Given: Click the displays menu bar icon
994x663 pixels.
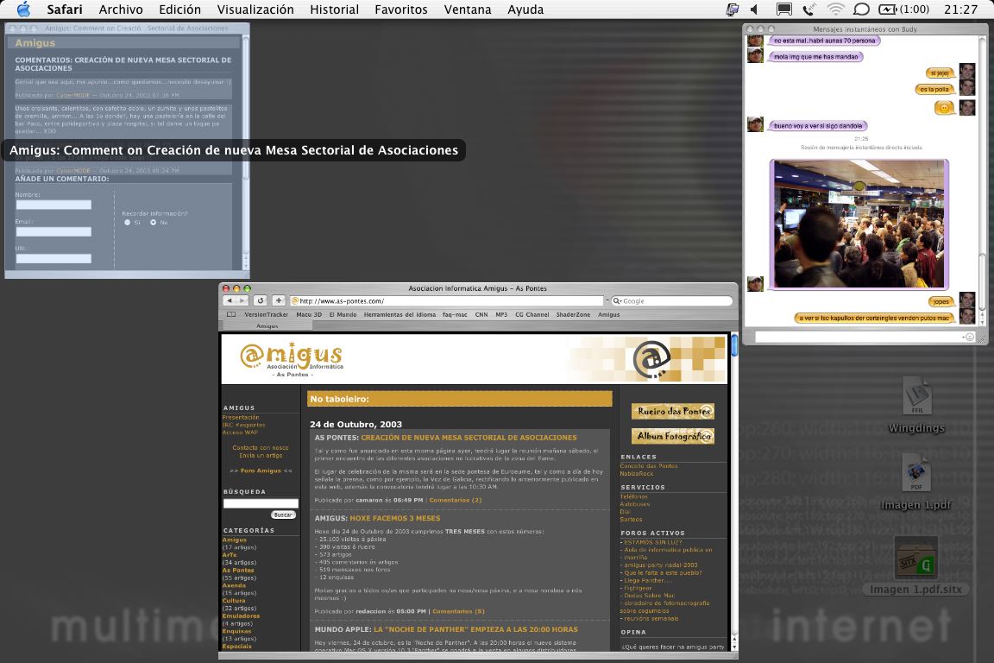Looking at the screenshot, I should click(x=784, y=9).
